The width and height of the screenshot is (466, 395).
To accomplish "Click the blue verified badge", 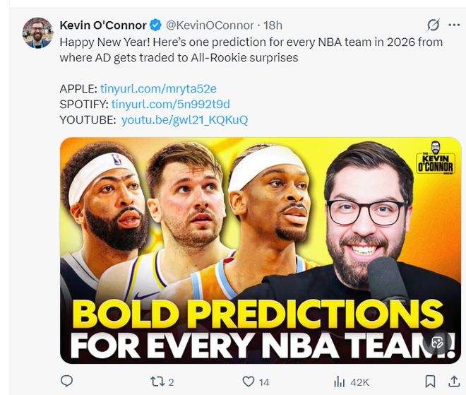I will pyautogui.click(x=156, y=25).
